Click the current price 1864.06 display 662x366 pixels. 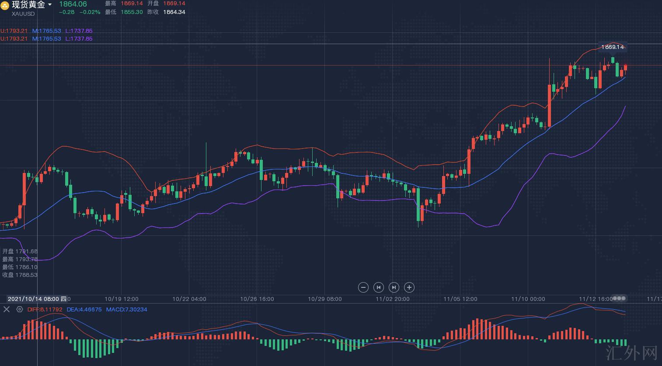[73, 4]
